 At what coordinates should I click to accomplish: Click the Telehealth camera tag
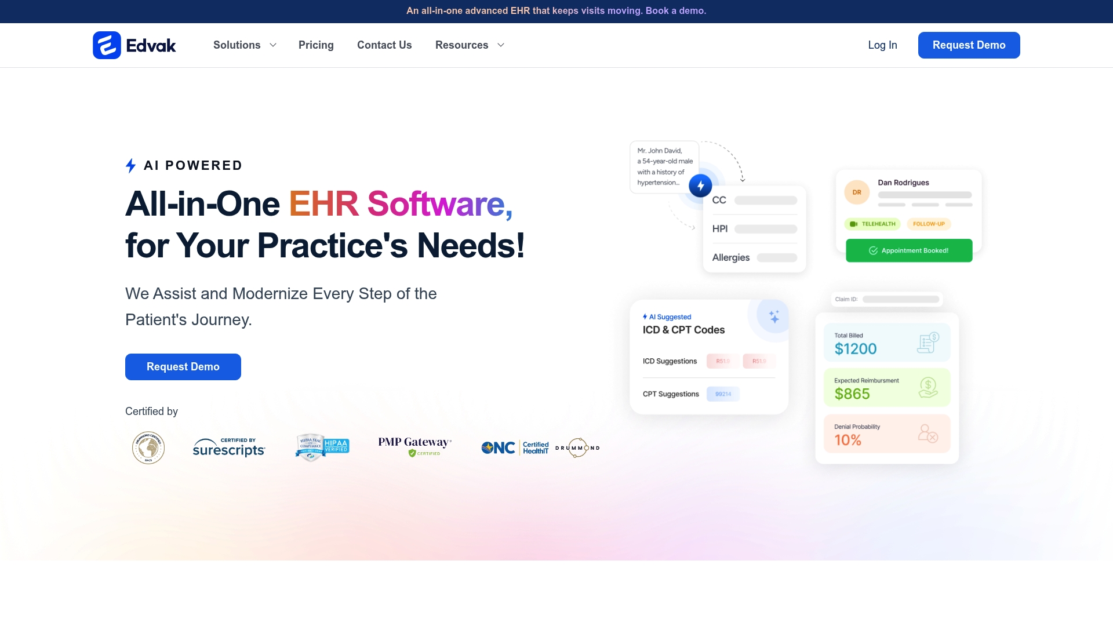click(x=872, y=224)
